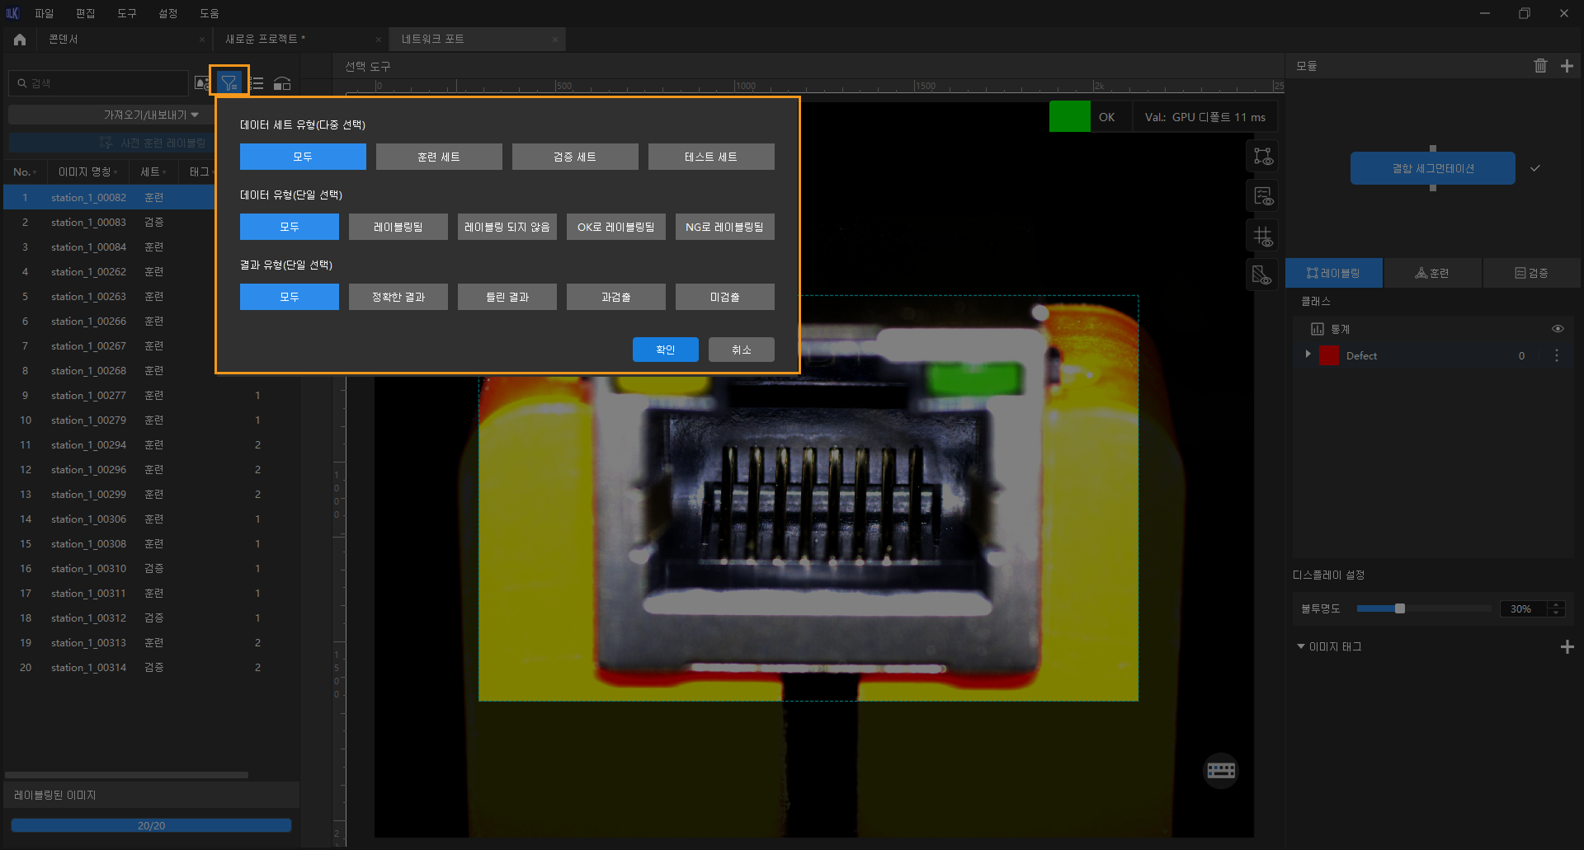Image resolution: width=1584 pixels, height=850 pixels.
Task: Sort by 이미지 명칭 column header
Action: point(87,171)
